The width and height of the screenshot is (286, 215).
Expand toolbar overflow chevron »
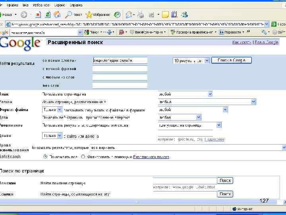pyautogui.click(x=248, y=31)
